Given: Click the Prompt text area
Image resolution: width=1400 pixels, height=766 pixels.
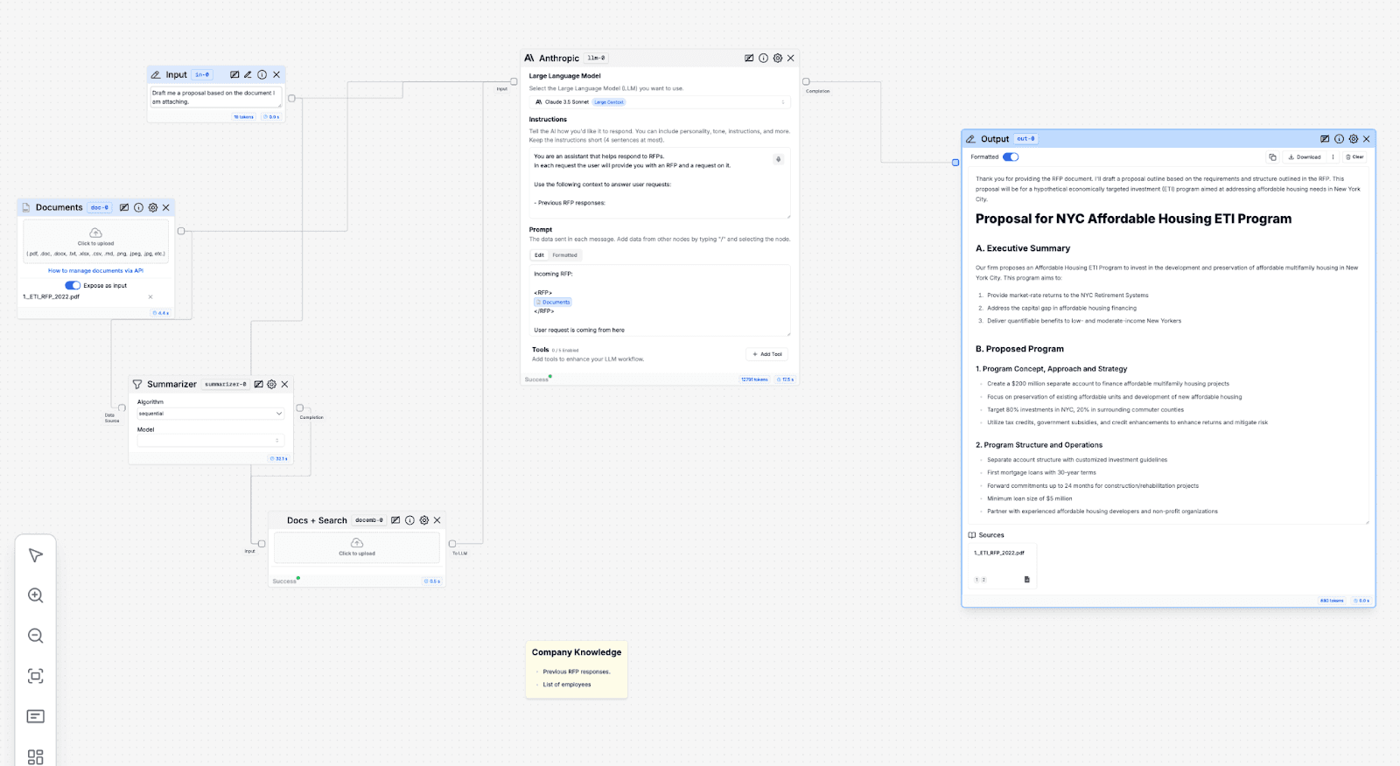Looking at the screenshot, I should pyautogui.click(x=660, y=300).
